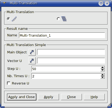Click the Close button
112x108 pixels.
pyautogui.click(x=71, y=97)
